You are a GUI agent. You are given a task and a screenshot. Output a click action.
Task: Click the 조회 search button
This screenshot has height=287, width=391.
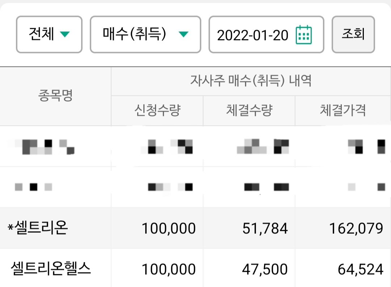tap(353, 34)
